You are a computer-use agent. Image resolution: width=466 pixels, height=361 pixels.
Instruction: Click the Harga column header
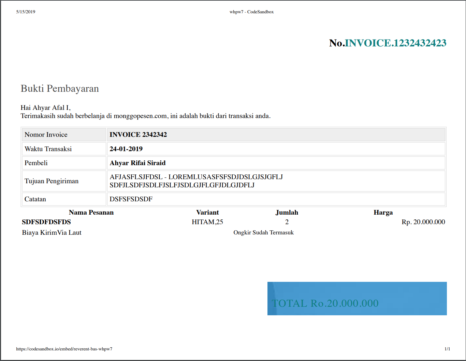(x=383, y=212)
